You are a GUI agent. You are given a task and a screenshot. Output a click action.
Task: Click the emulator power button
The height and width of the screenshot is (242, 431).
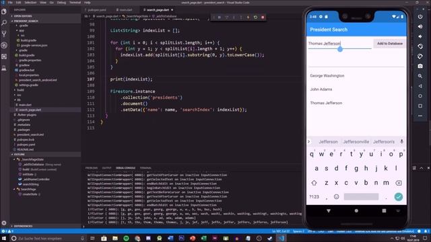[x=420, y=16]
